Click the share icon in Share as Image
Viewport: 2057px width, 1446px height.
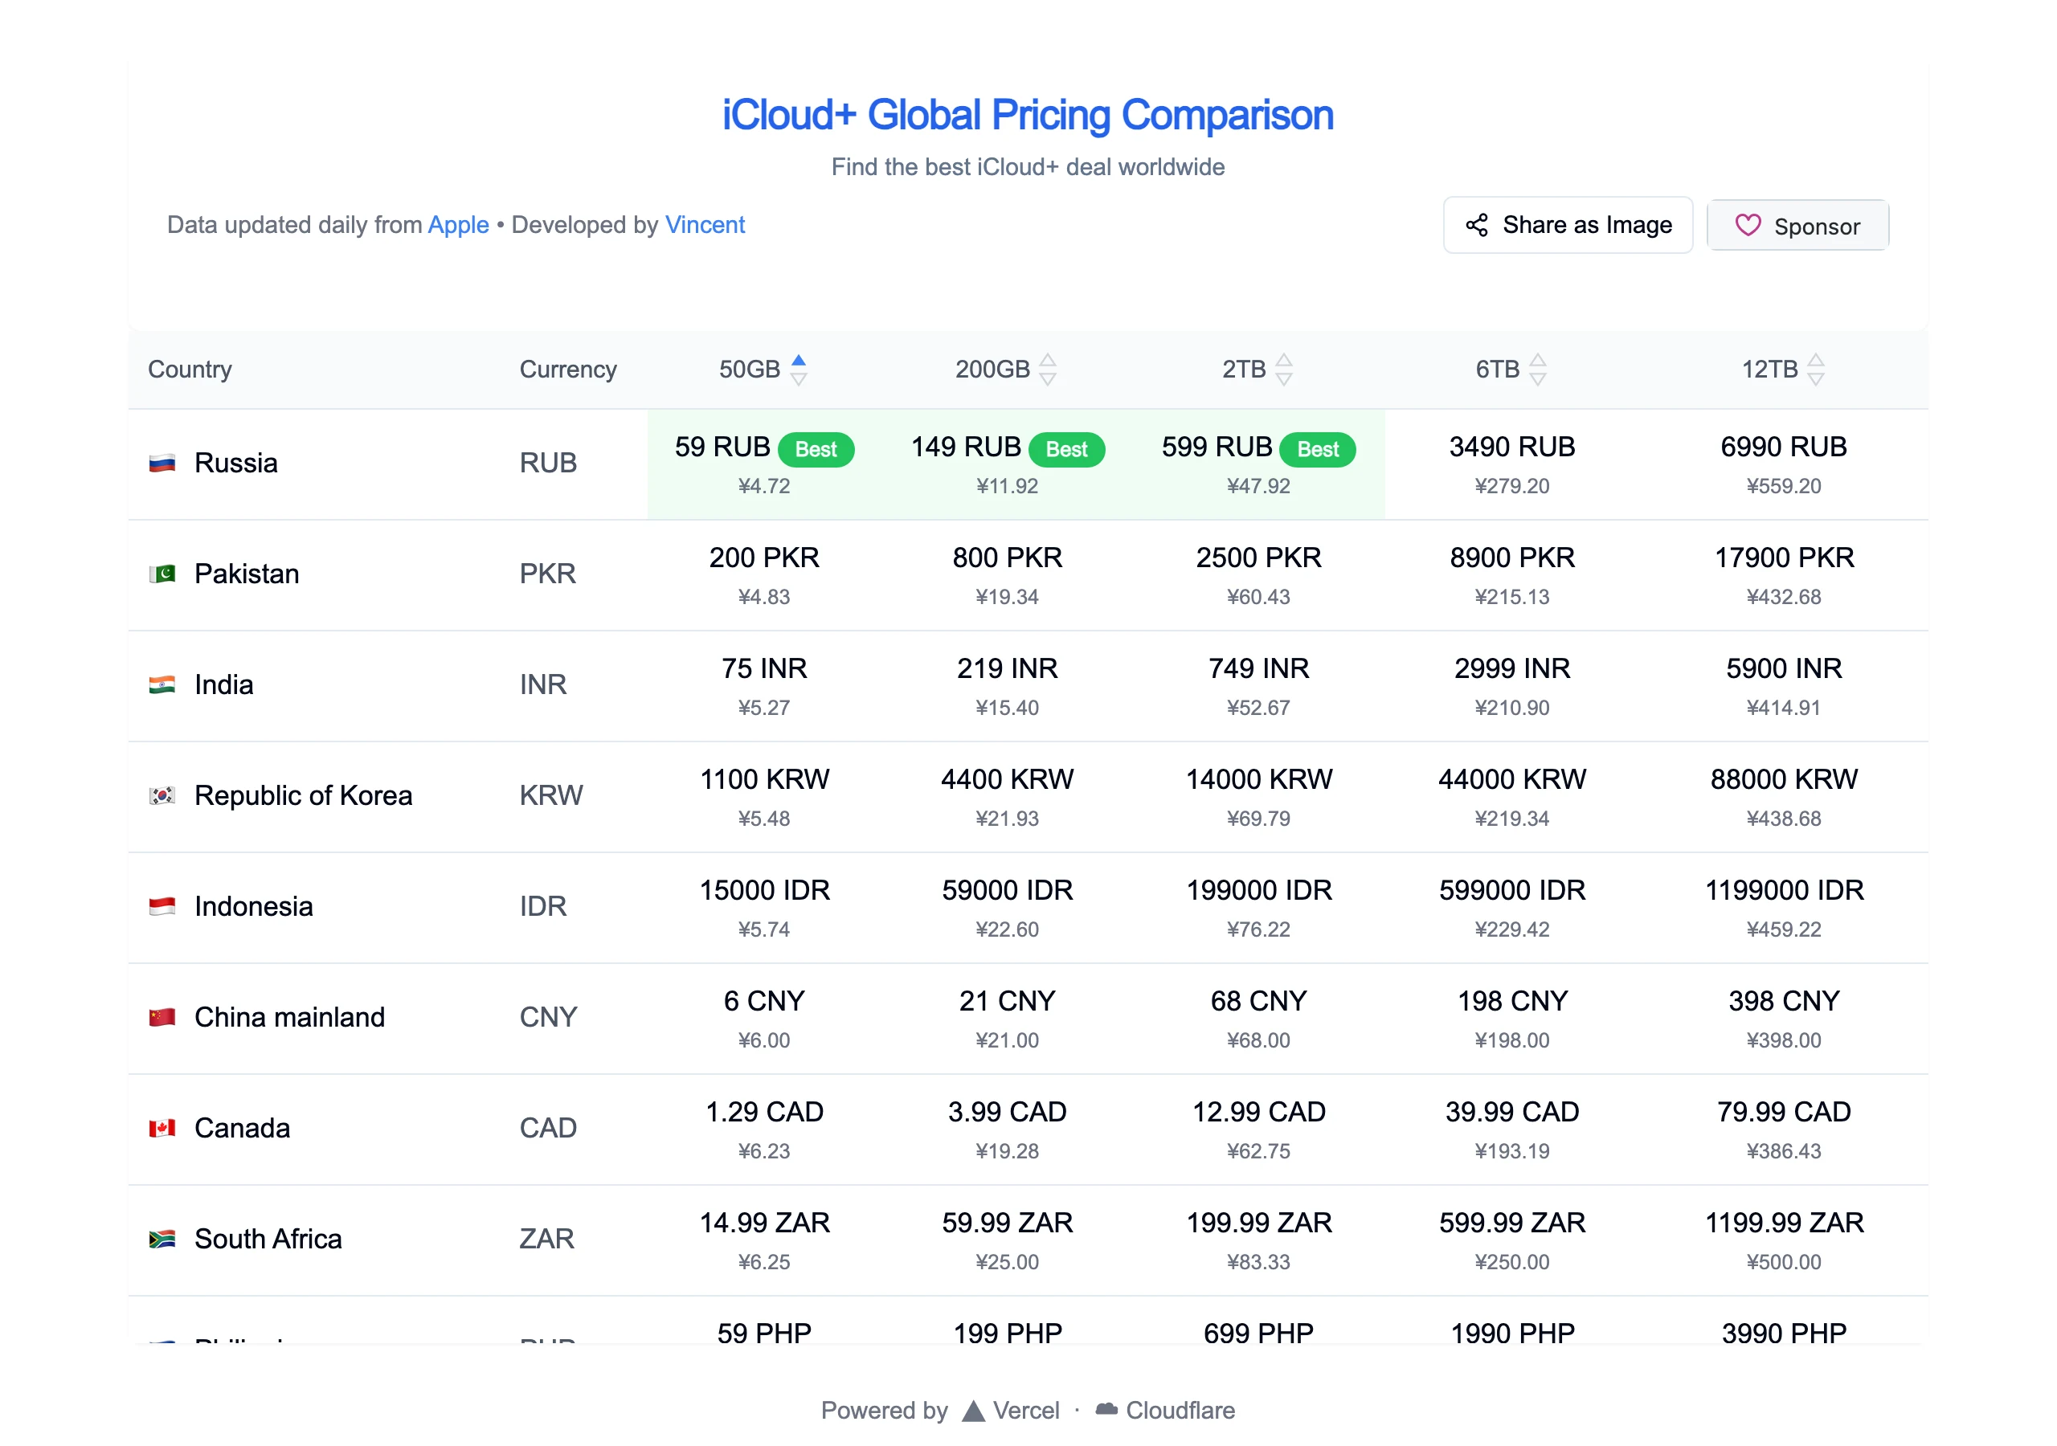tap(1476, 225)
